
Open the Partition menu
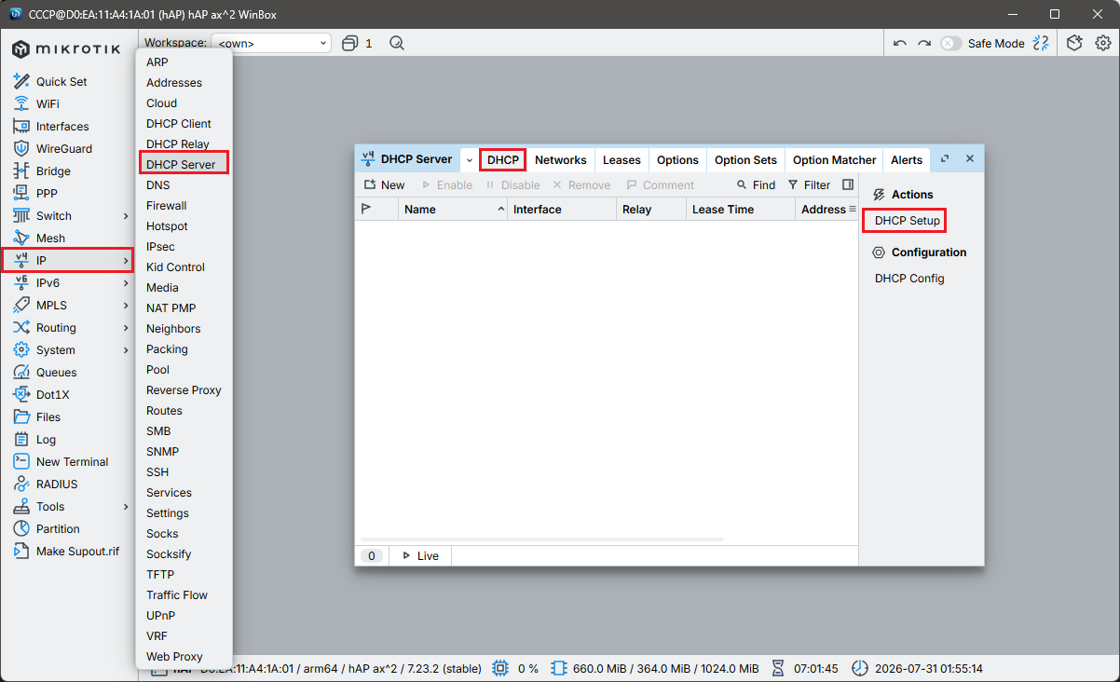coord(58,529)
